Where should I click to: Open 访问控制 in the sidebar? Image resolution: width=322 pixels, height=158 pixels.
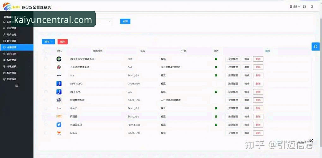(x=17, y=54)
